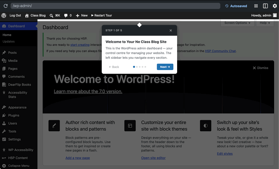The width and height of the screenshot is (279, 169).
Task: Click the Add a new page link
Action: point(77,158)
